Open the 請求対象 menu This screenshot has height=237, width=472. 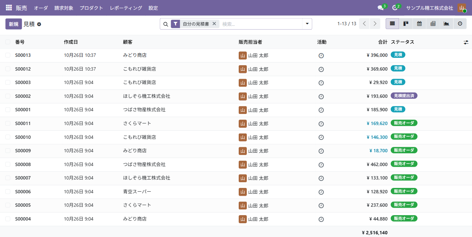tap(64, 8)
